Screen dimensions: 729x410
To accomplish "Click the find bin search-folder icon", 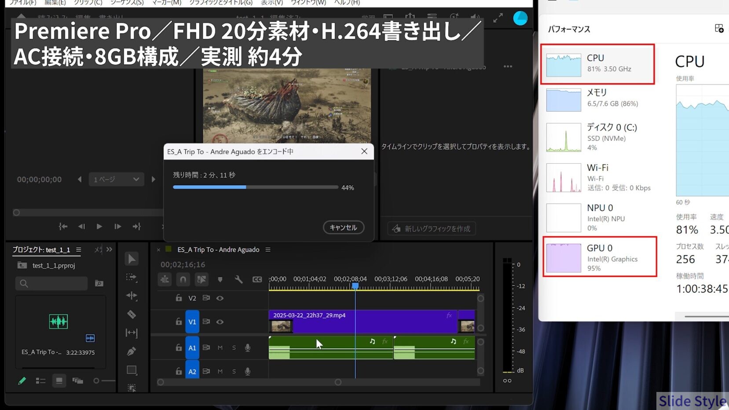I will pos(99,283).
